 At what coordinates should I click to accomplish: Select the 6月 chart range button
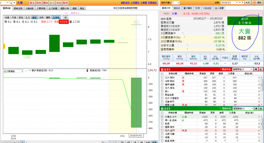(x=128, y=142)
